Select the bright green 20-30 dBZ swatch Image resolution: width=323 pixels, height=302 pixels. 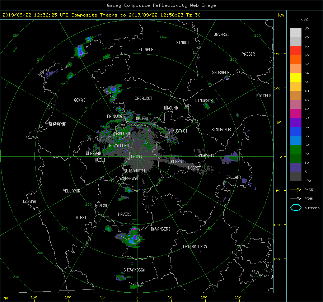point(296,149)
